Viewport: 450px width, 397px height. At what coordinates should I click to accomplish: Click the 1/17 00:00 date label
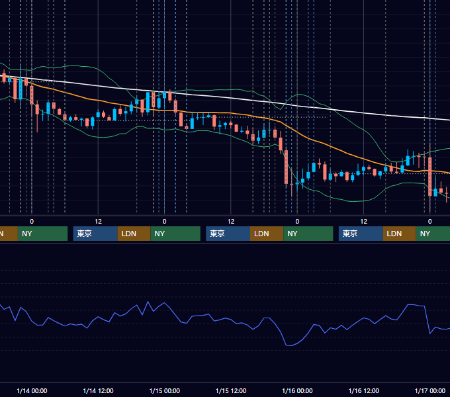430,390
